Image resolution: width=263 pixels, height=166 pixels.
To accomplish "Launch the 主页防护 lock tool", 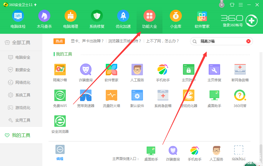I will [189, 73].
